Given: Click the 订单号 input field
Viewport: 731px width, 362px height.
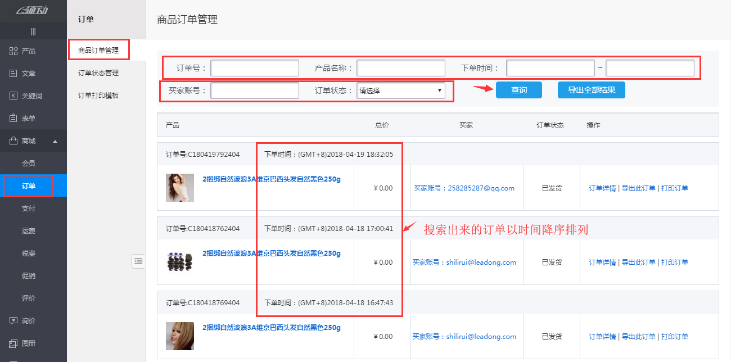Looking at the screenshot, I should [x=255, y=68].
